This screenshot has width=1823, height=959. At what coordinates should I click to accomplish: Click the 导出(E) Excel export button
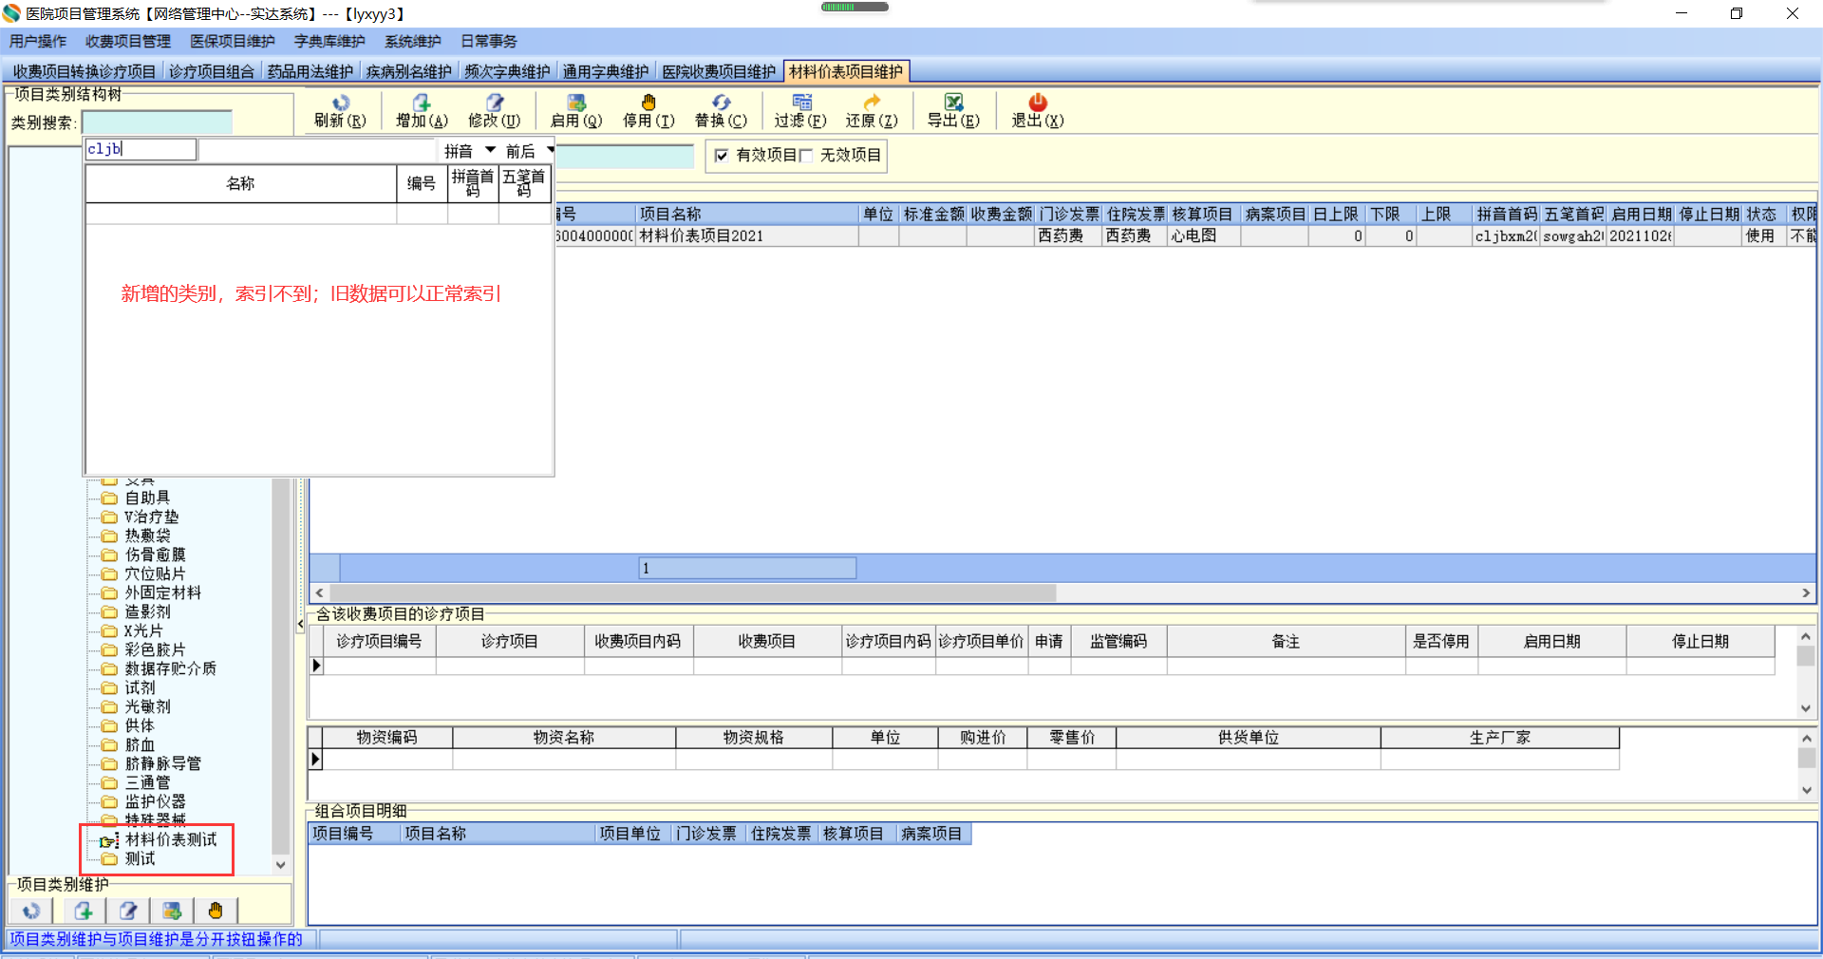tap(953, 110)
